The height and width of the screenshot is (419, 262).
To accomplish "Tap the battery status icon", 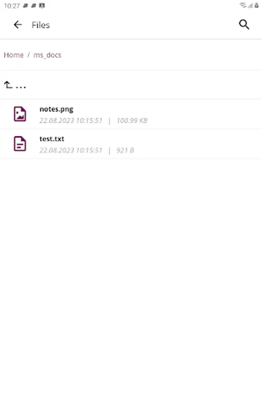I will click(x=256, y=5).
